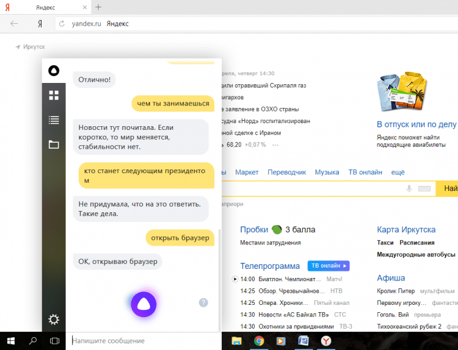Go to the Музыка service link
The width and height of the screenshot is (458, 350).
(327, 173)
